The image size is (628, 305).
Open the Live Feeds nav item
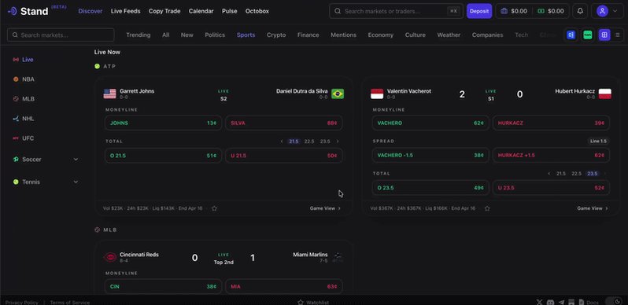pos(125,11)
